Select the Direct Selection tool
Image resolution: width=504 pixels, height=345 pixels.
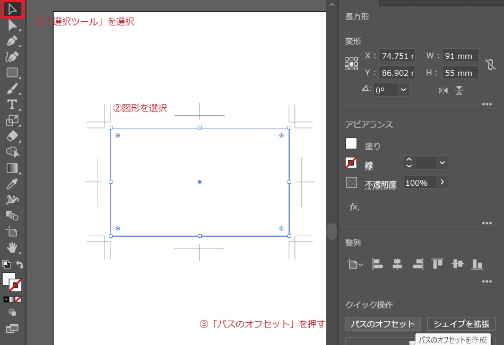tap(12, 25)
